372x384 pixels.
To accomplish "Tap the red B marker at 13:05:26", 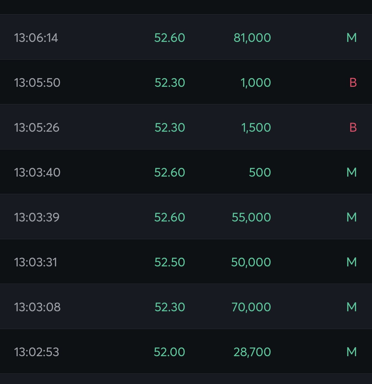I will point(353,128).
